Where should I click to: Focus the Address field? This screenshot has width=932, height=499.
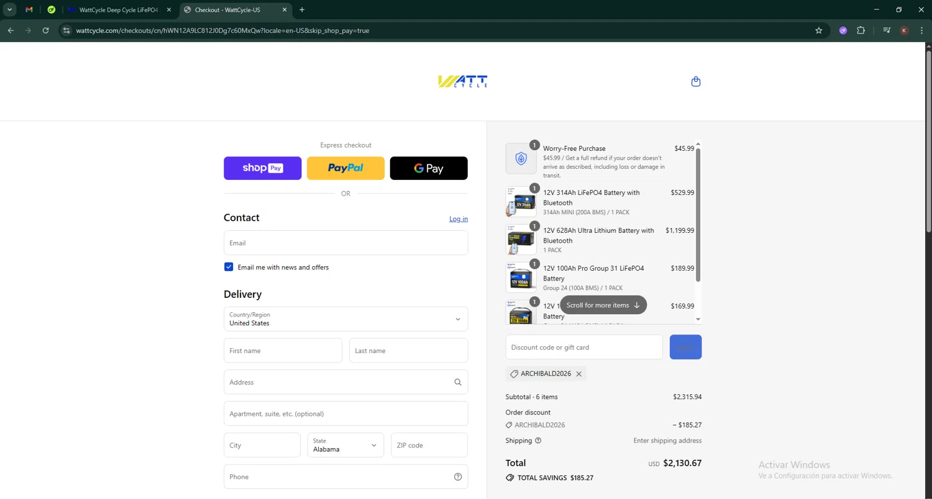coord(345,382)
